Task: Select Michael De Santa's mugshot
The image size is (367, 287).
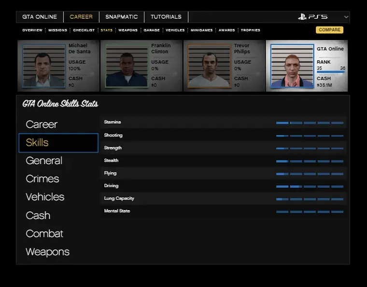Action: (43, 66)
